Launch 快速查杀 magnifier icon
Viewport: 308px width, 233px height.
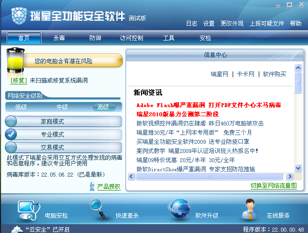coord(98,209)
